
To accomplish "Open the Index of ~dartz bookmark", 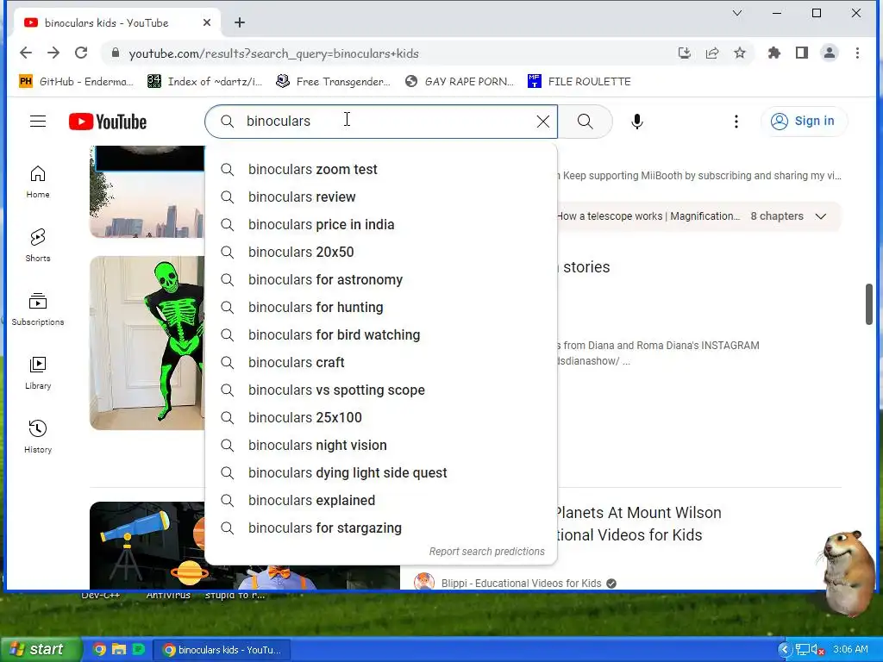I will coord(205,82).
